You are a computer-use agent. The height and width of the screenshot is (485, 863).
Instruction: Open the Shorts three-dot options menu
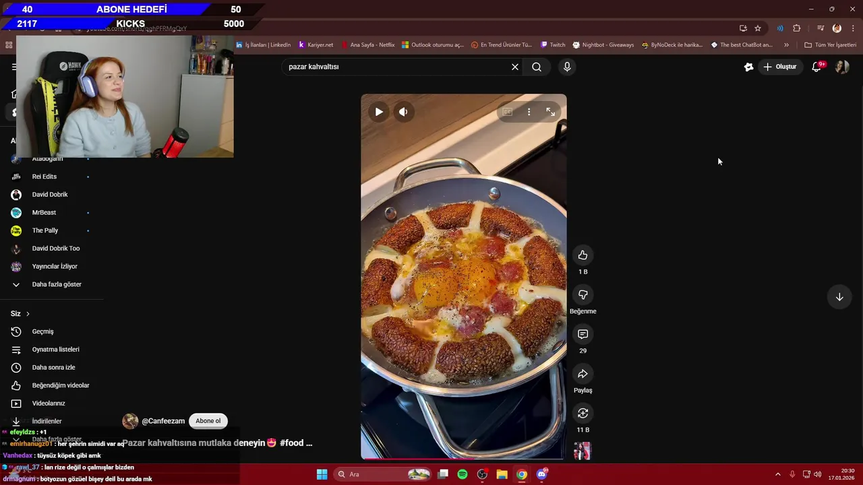(529, 112)
